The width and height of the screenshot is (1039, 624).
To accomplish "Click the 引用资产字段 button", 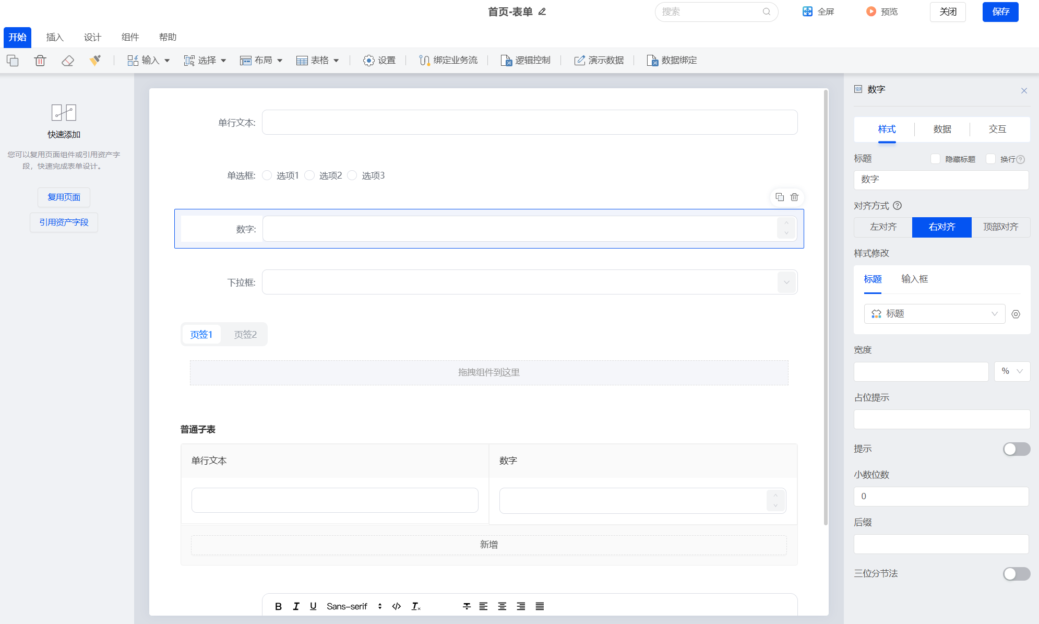I will (x=64, y=222).
